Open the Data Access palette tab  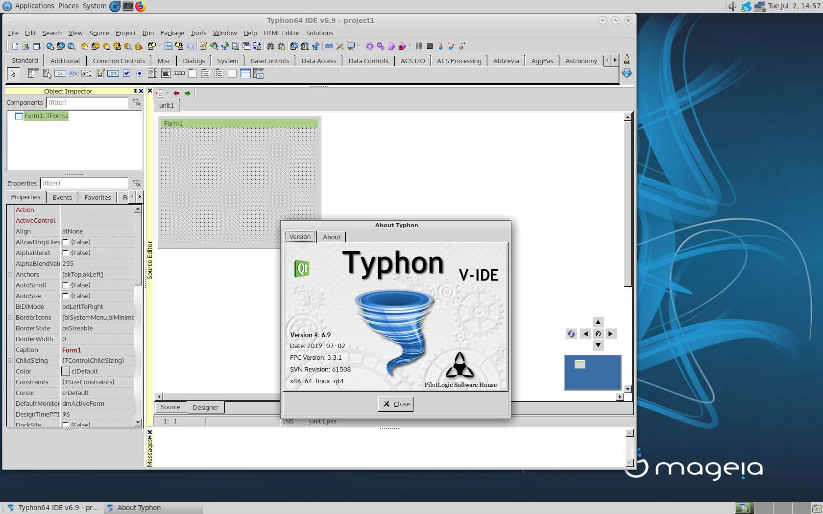tap(319, 61)
